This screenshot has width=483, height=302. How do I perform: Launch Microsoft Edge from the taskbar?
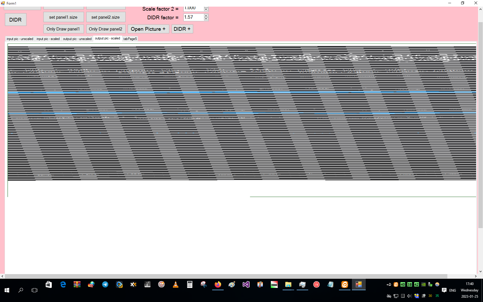[x=63, y=284]
